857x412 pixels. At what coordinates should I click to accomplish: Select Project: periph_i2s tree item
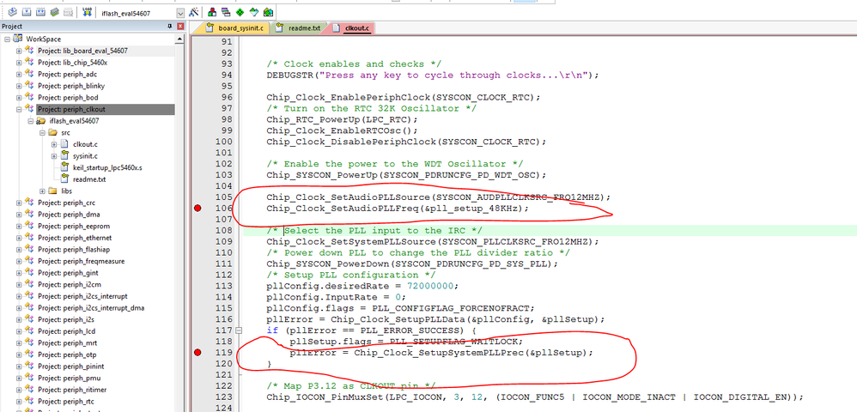(x=66, y=319)
